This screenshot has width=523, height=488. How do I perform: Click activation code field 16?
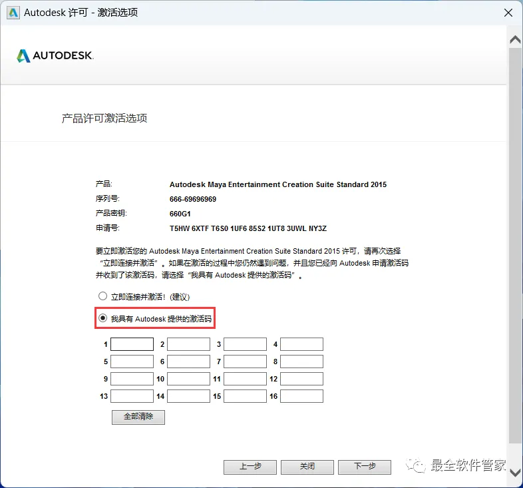point(301,396)
